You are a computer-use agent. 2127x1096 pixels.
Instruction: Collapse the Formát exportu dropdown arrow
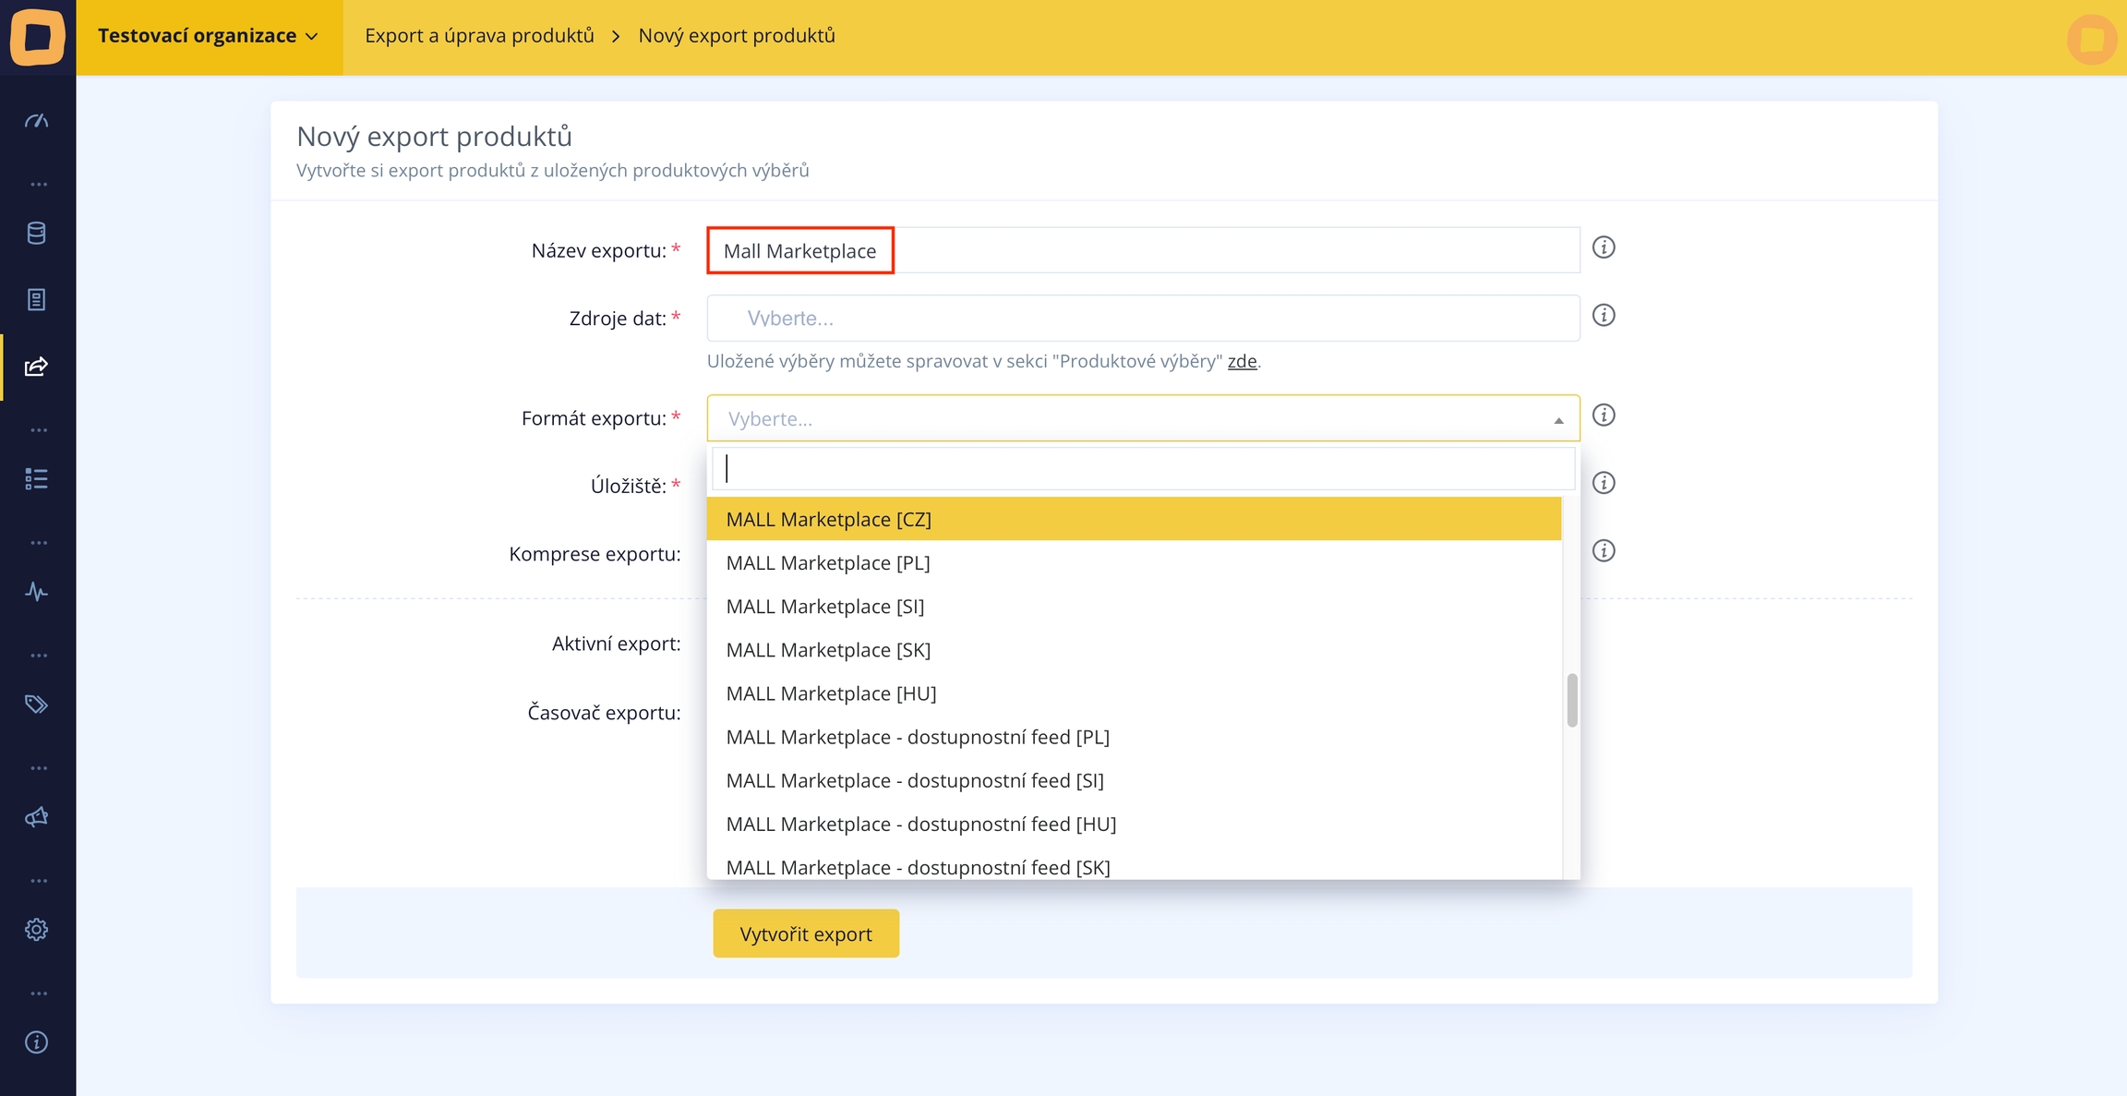(1558, 420)
